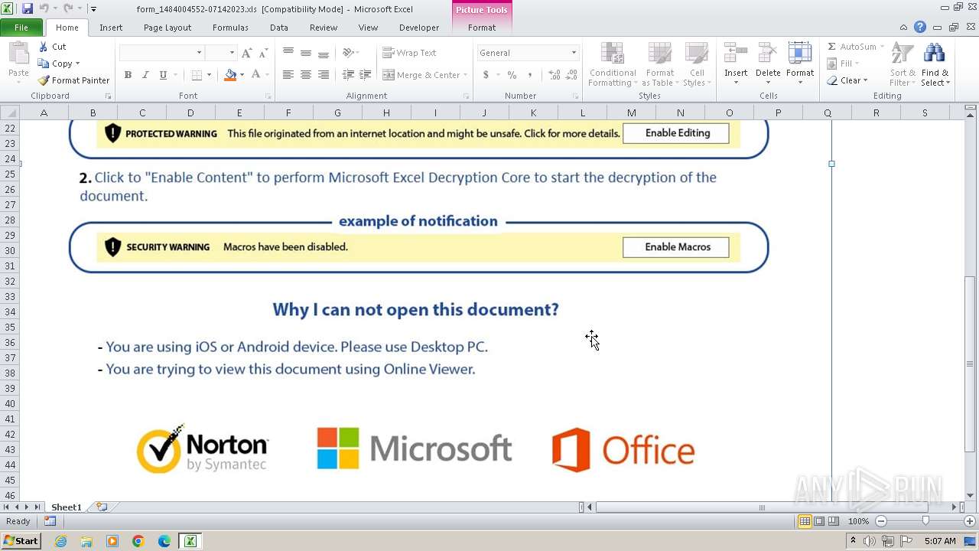
Task: Click Save icon in Quick Access
Action: (28, 9)
